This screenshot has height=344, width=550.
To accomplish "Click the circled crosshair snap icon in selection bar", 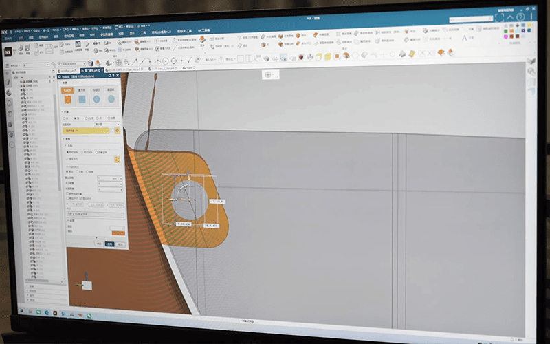I will tap(119, 63).
